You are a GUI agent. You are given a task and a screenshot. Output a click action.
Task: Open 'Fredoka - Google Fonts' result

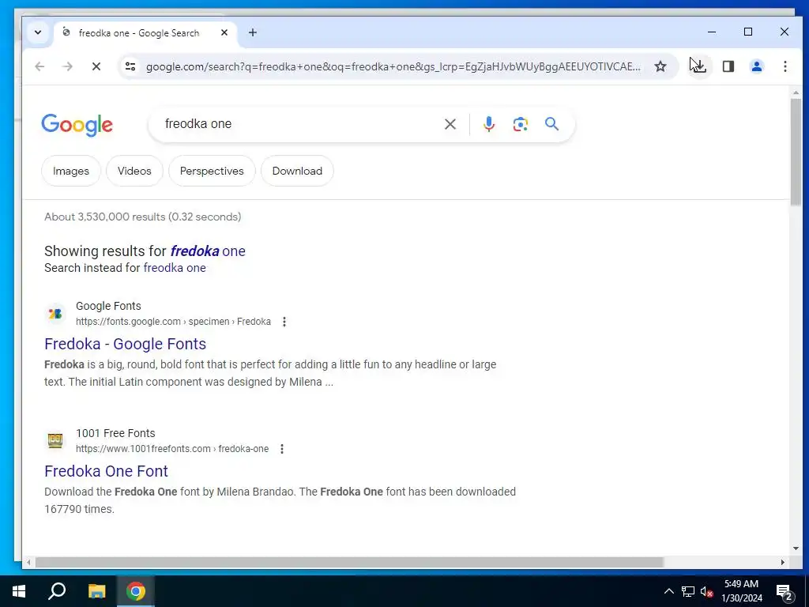126,344
